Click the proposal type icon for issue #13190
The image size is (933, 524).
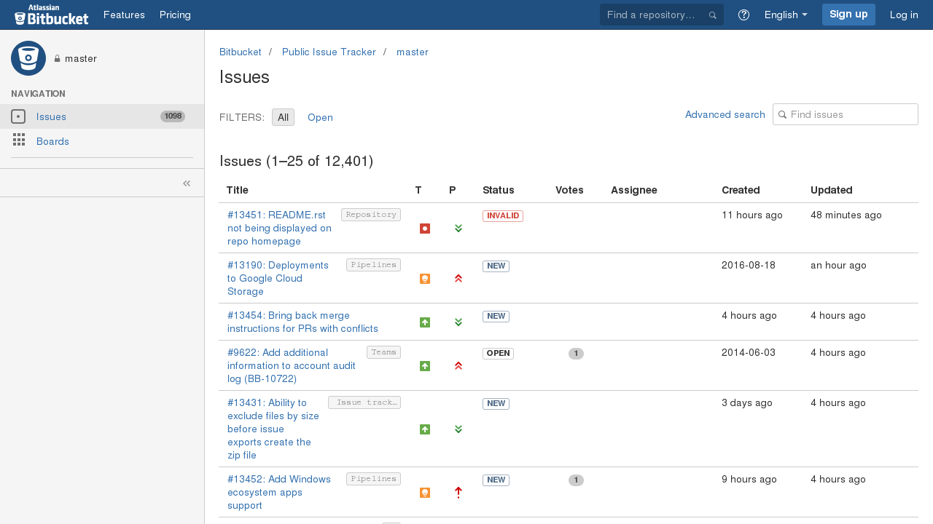[425, 279]
